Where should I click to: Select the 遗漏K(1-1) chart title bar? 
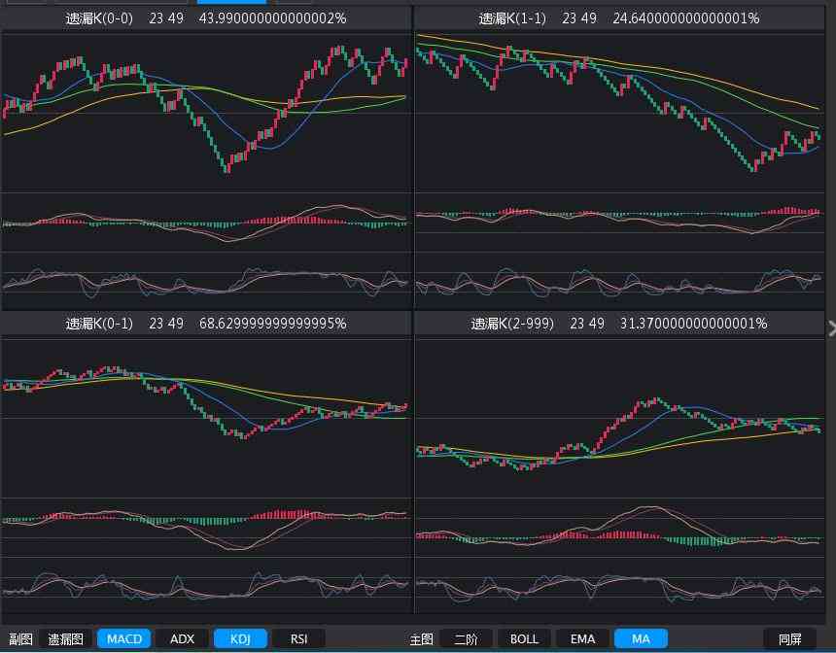click(619, 18)
